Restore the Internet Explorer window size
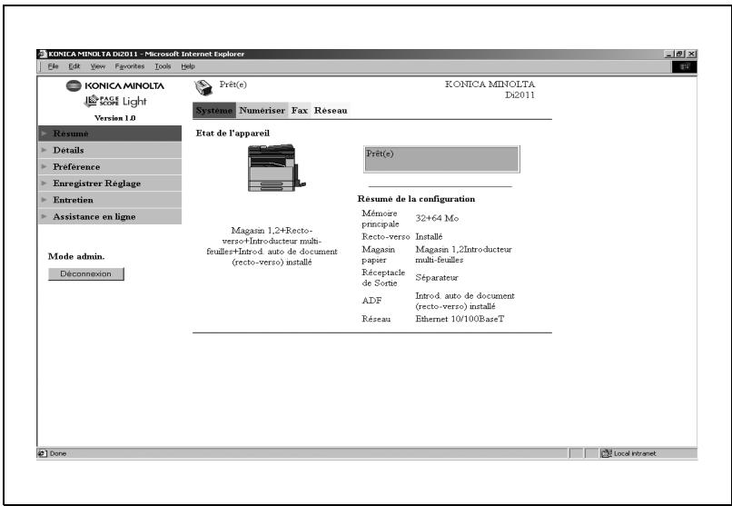 coord(679,55)
